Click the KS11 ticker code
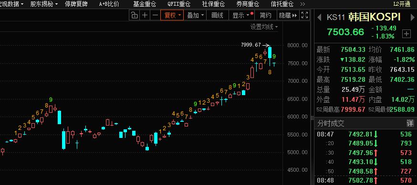 click(335, 17)
